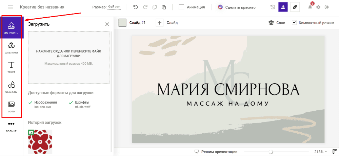The height and width of the screenshot is (156, 339).
Task: Open the Текст sidebar tool
Action: tap(11, 68)
